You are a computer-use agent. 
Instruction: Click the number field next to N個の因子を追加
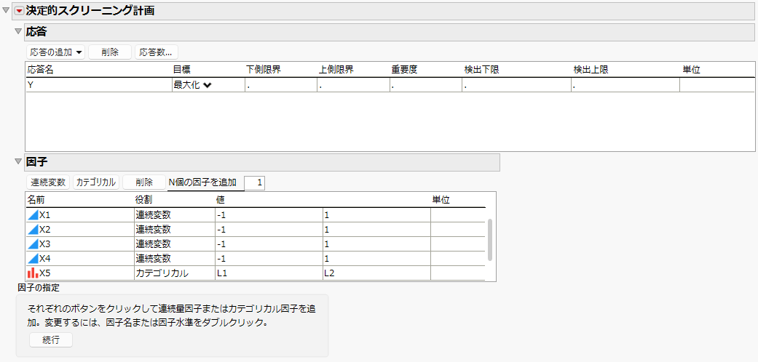(255, 182)
